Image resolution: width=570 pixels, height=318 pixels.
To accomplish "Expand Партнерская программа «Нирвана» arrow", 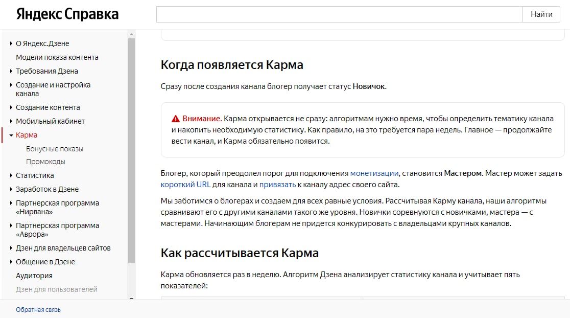I will click(x=11, y=203).
